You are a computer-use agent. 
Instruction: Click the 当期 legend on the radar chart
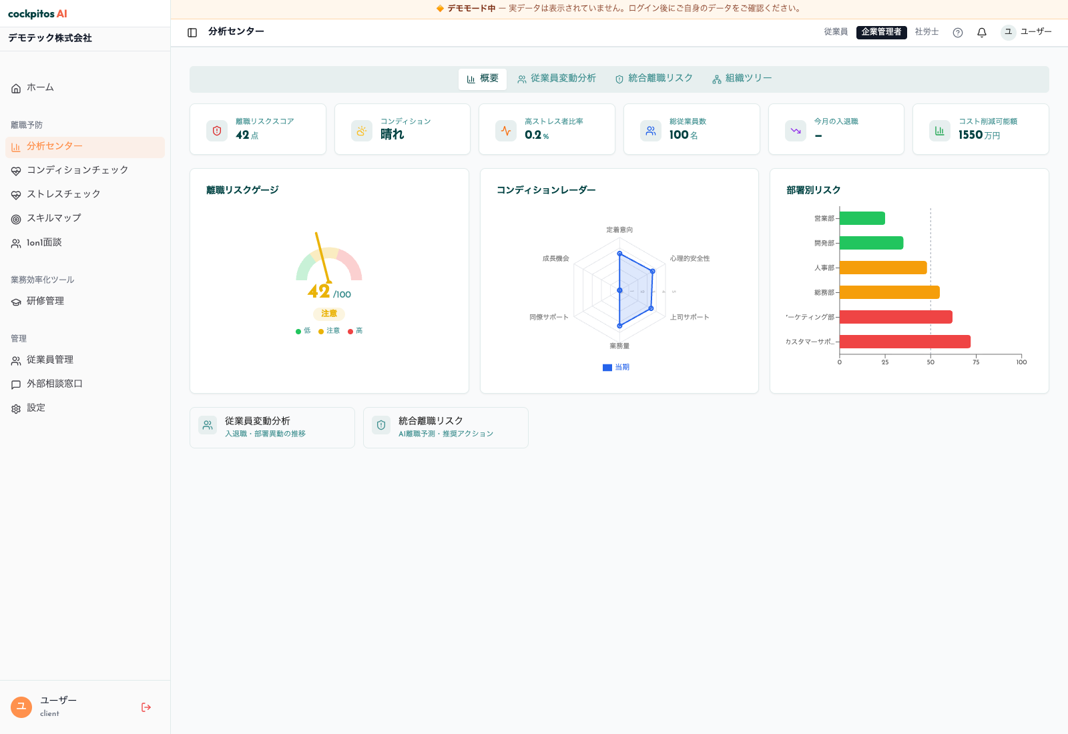point(616,368)
